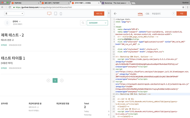The width and height of the screenshot is (190, 118).
Task: Bookmark page with star icon
Action: (x=183, y=7)
